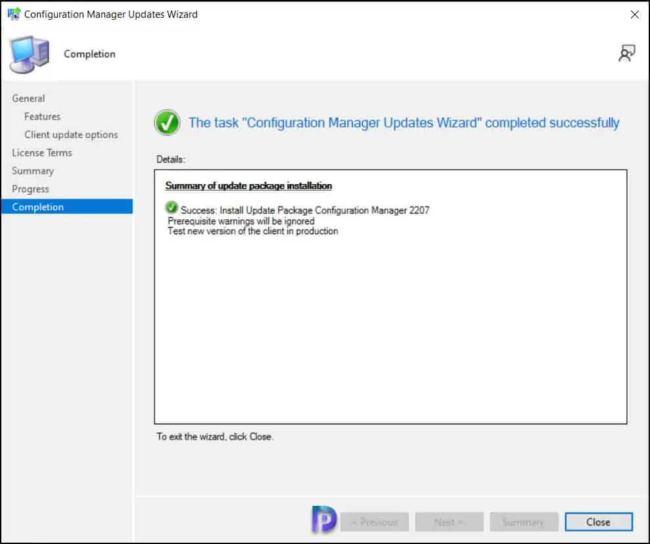This screenshot has width=650, height=544.
Task: Click the 'Summary of update package installation' heading
Action: click(248, 186)
